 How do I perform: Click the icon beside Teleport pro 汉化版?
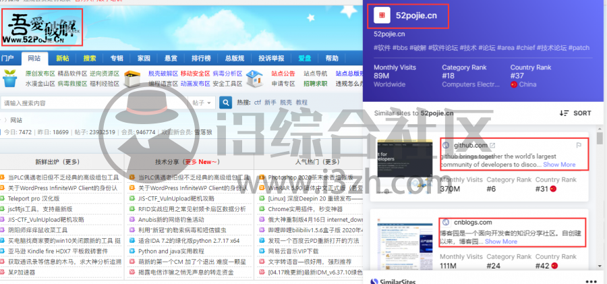[3, 198]
